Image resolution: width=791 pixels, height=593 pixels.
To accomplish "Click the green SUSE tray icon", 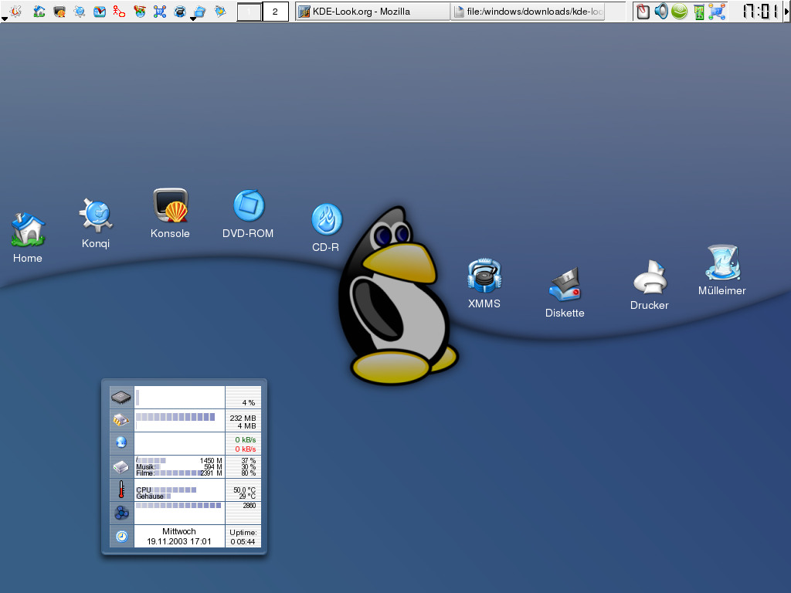I will coord(680,11).
